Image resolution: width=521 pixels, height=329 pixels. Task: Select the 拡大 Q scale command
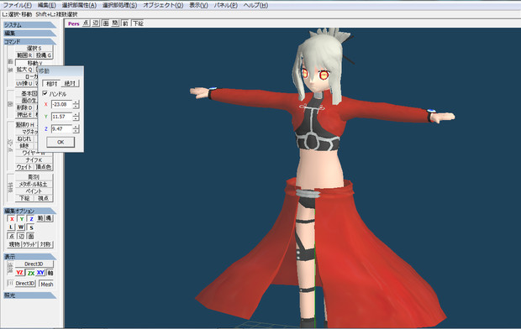[24, 70]
